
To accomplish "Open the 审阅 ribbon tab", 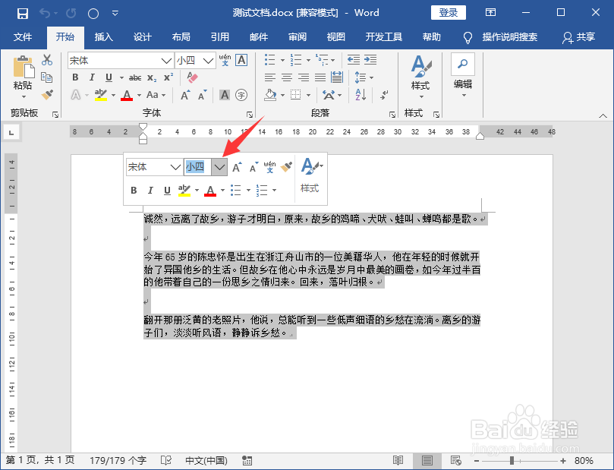I will point(298,37).
